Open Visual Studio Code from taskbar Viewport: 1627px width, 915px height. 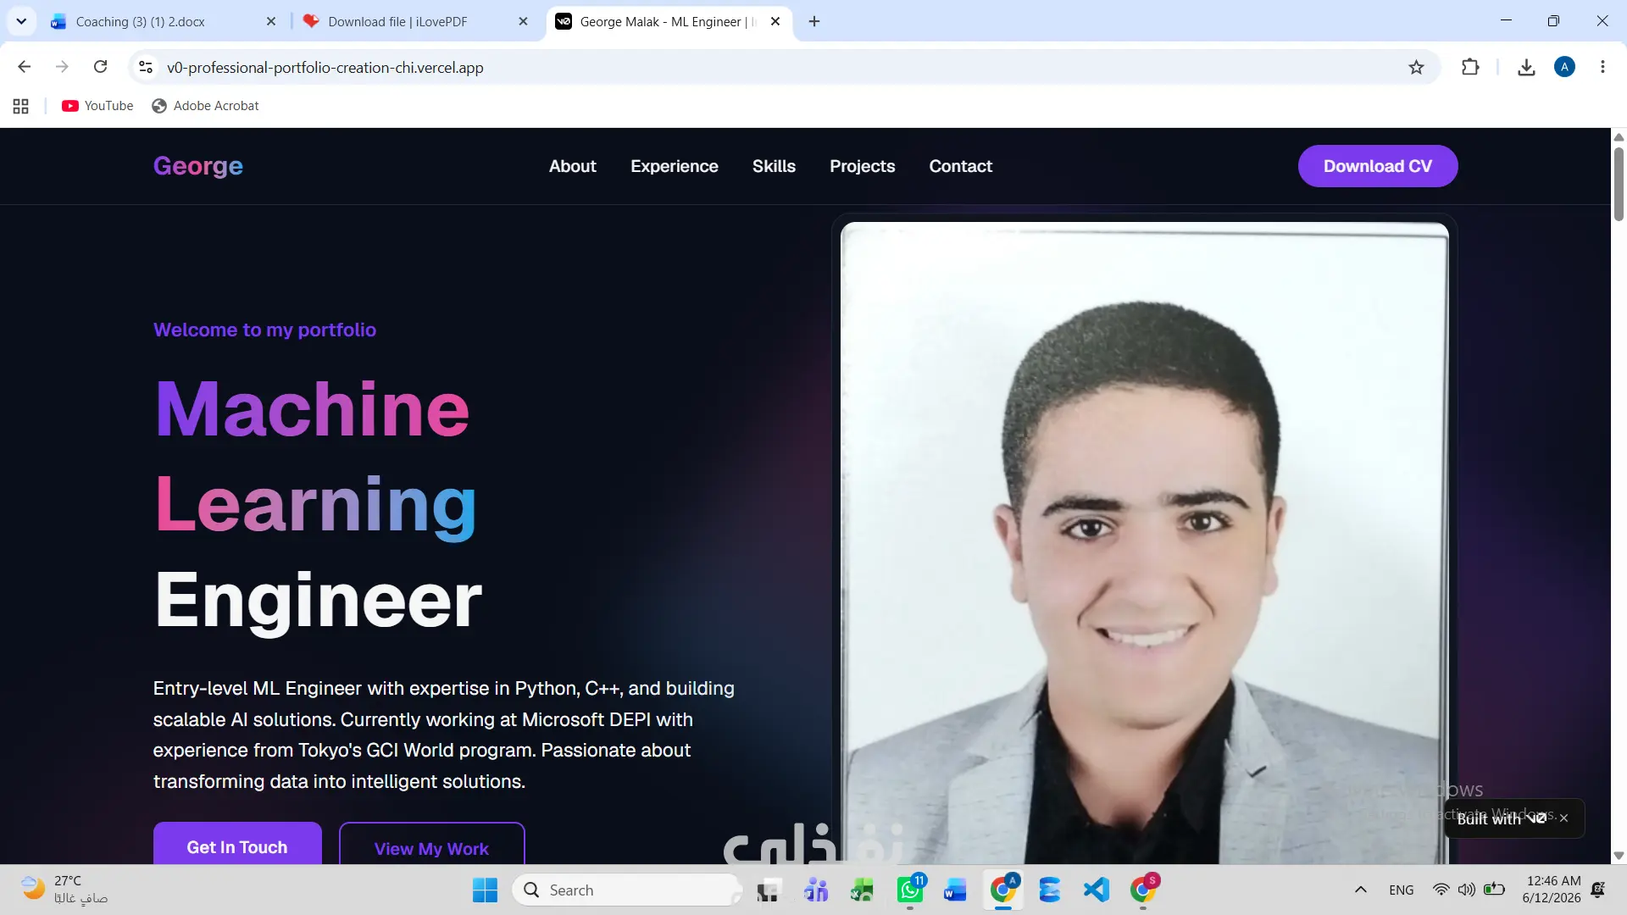[x=1097, y=890]
